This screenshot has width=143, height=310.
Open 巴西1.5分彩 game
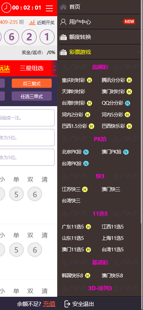coord(74,126)
